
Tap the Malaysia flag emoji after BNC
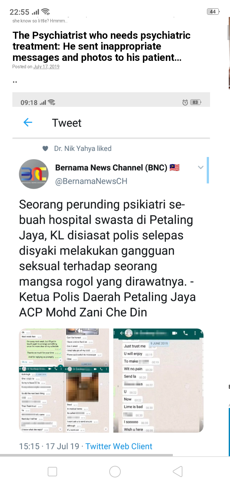pyautogui.click(x=174, y=168)
